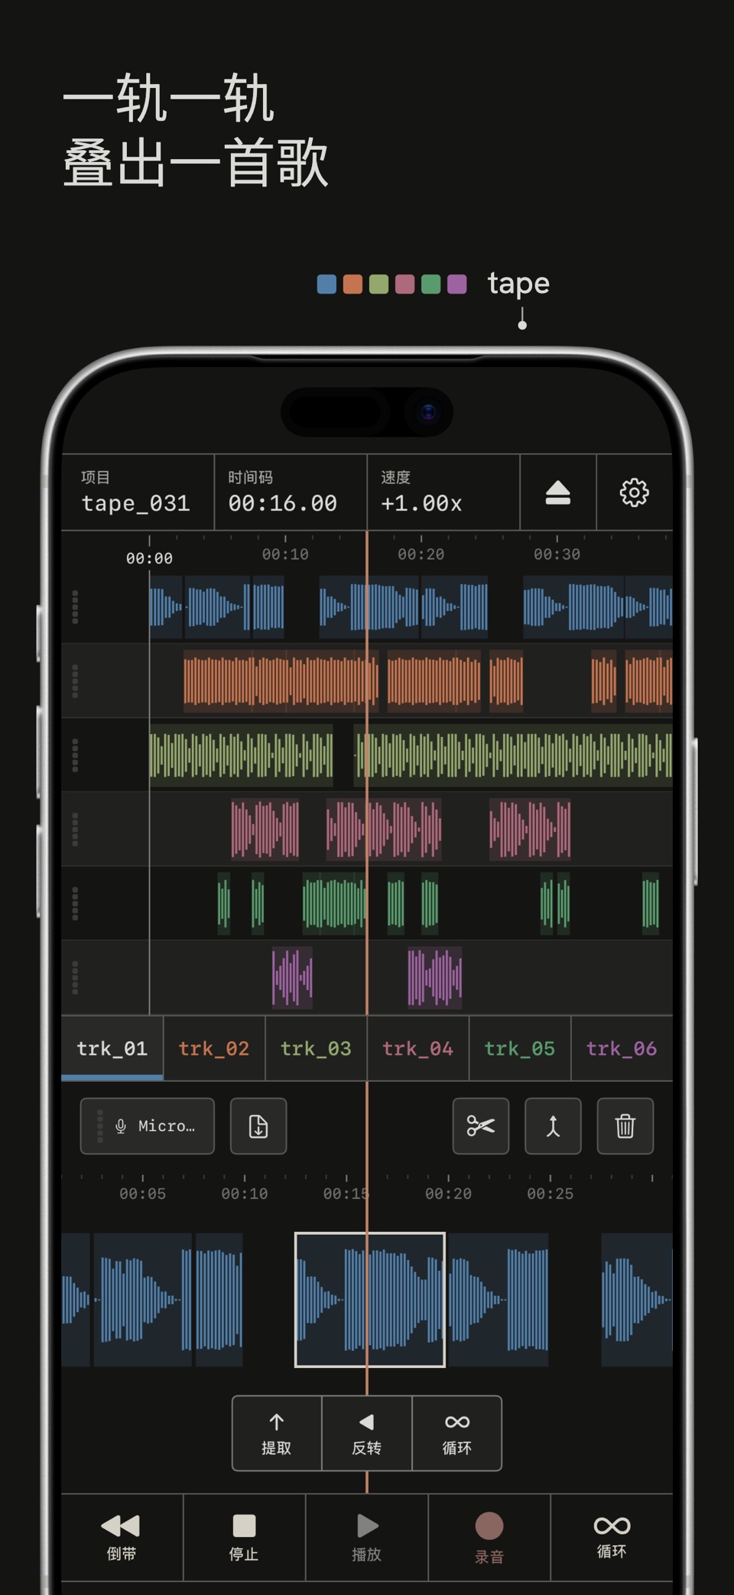Tap the 00:20 mark on the upper ruler

pos(421,554)
